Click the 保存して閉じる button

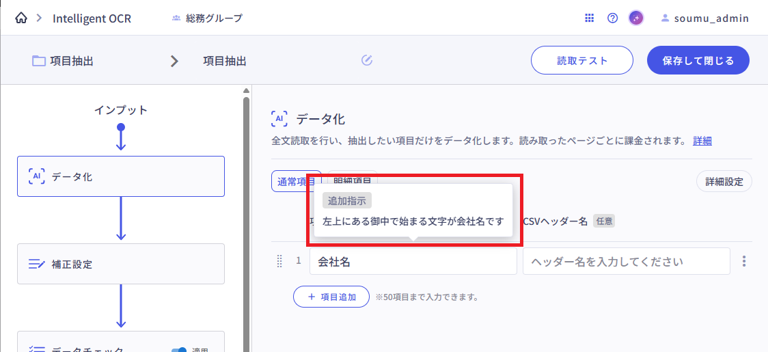point(698,60)
